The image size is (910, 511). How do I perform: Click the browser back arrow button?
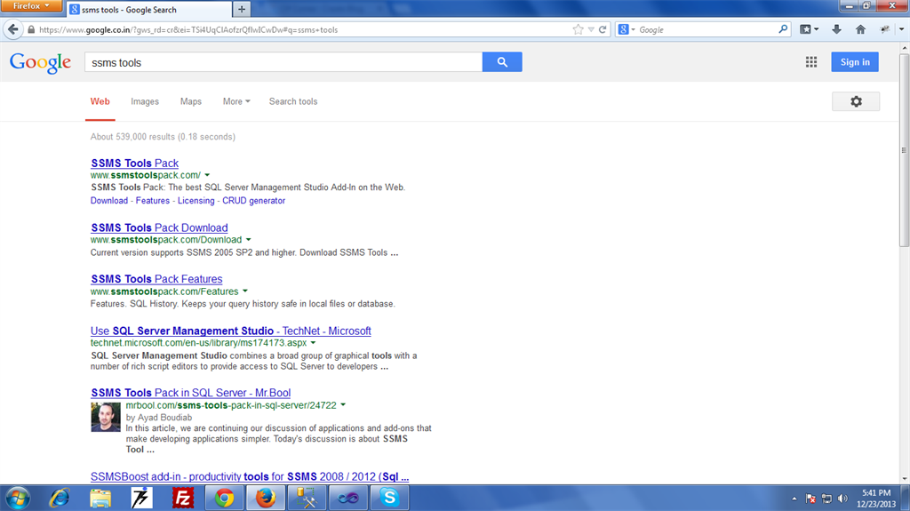coord(12,29)
